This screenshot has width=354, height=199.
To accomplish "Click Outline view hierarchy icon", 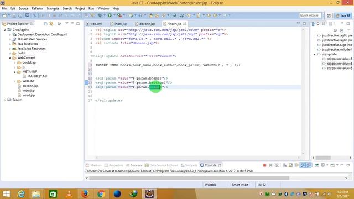I will [x=314, y=24].
